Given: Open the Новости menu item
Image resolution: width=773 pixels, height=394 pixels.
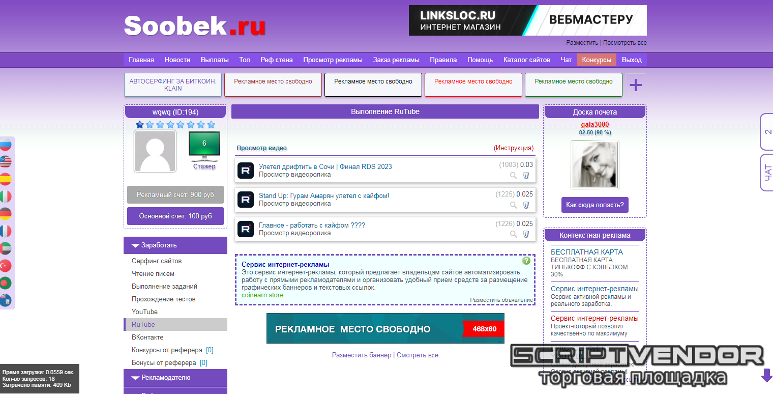Looking at the screenshot, I should click(x=177, y=60).
